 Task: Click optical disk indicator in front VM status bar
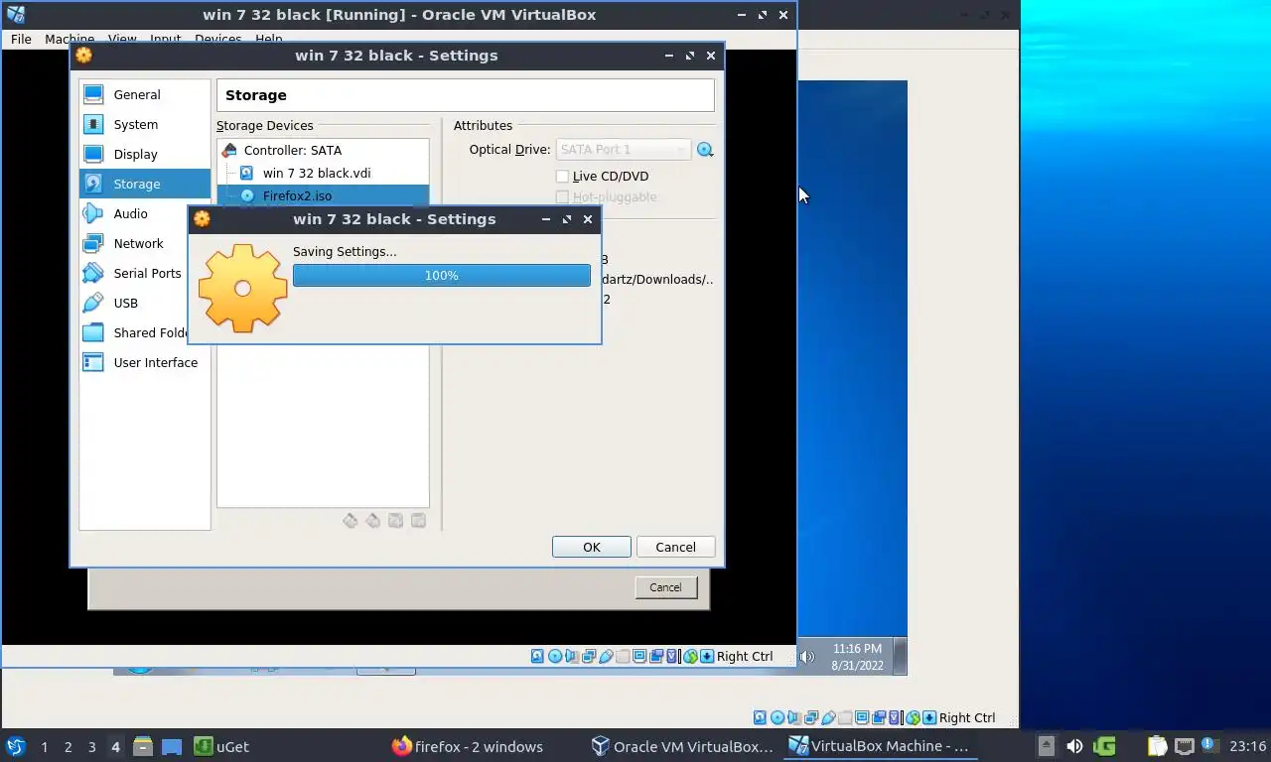(x=554, y=656)
